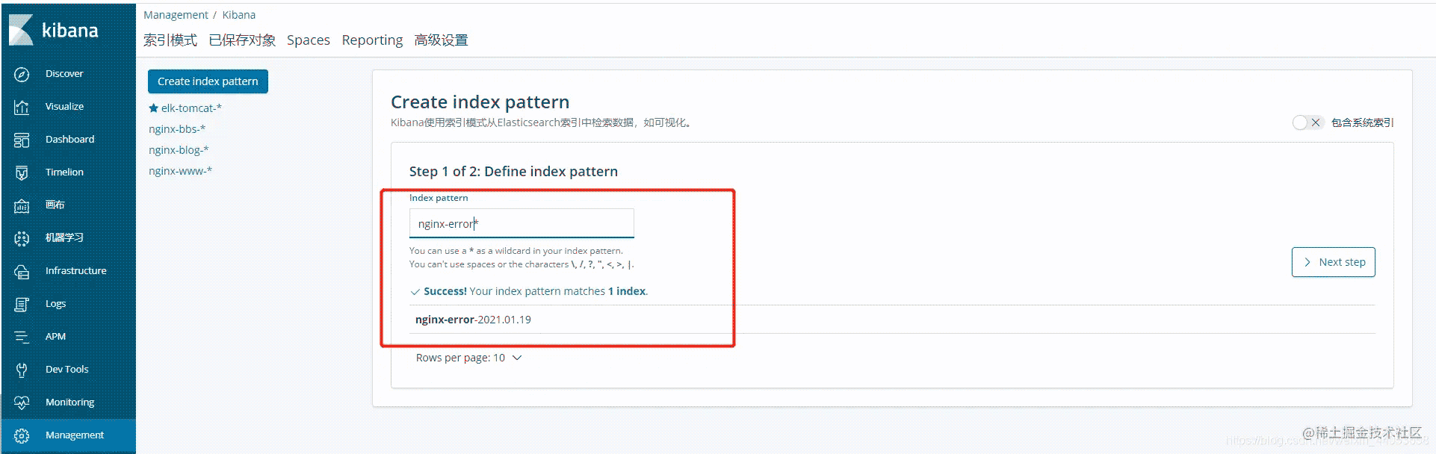The image size is (1436, 454).
Task: Open Logs using its document icon
Action: click(22, 304)
